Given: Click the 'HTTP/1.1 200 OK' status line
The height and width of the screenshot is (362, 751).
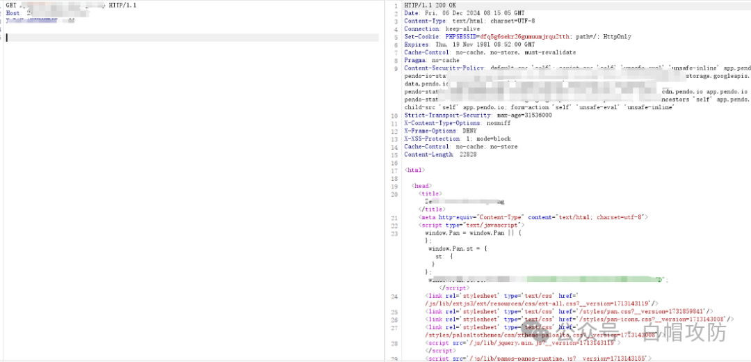Looking at the screenshot, I should (x=429, y=6).
